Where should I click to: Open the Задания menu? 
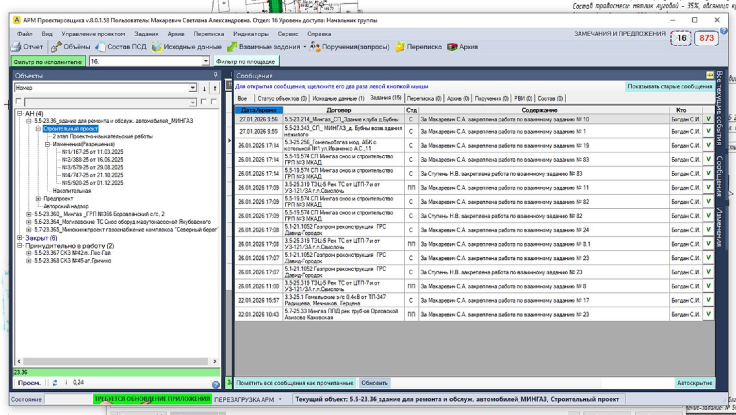click(146, 34)
